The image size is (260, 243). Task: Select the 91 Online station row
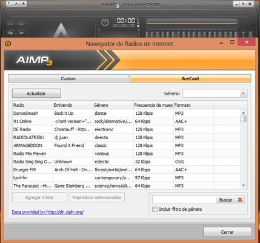point(126,122)
